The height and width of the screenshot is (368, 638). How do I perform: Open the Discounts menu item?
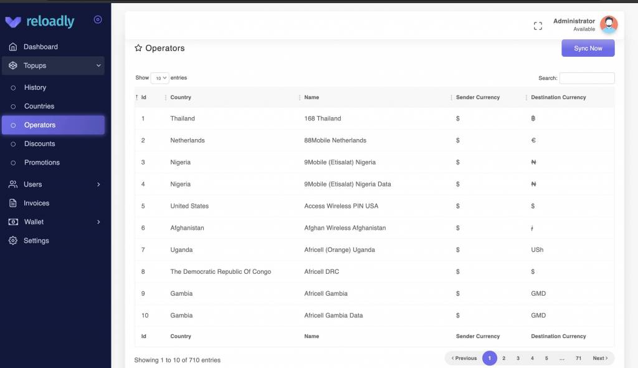coord(40,143)
